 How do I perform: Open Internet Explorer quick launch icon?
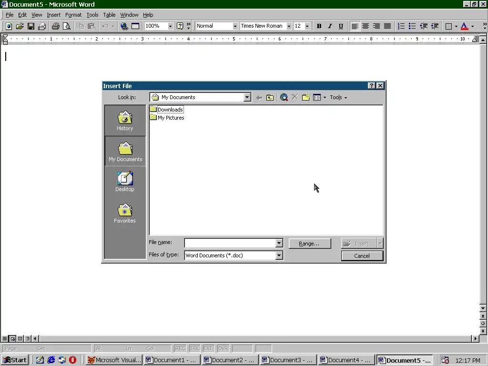(51, 360)
